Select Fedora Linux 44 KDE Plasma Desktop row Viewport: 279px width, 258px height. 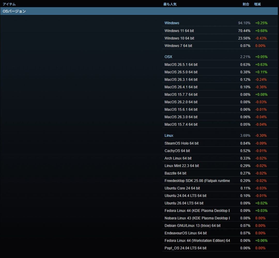coord(220,211)
